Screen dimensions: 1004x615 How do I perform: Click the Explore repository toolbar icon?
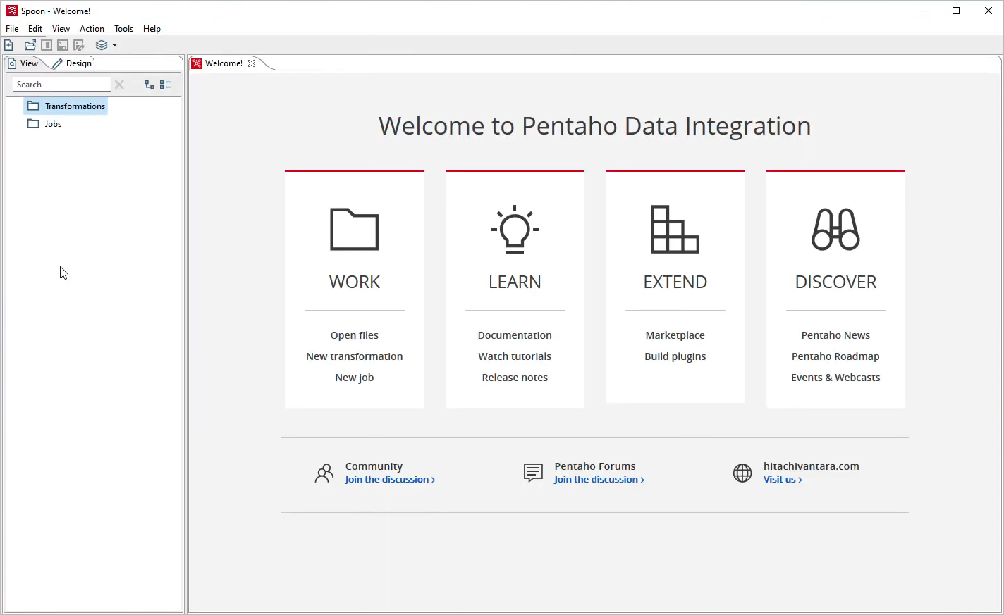[47, 45]
